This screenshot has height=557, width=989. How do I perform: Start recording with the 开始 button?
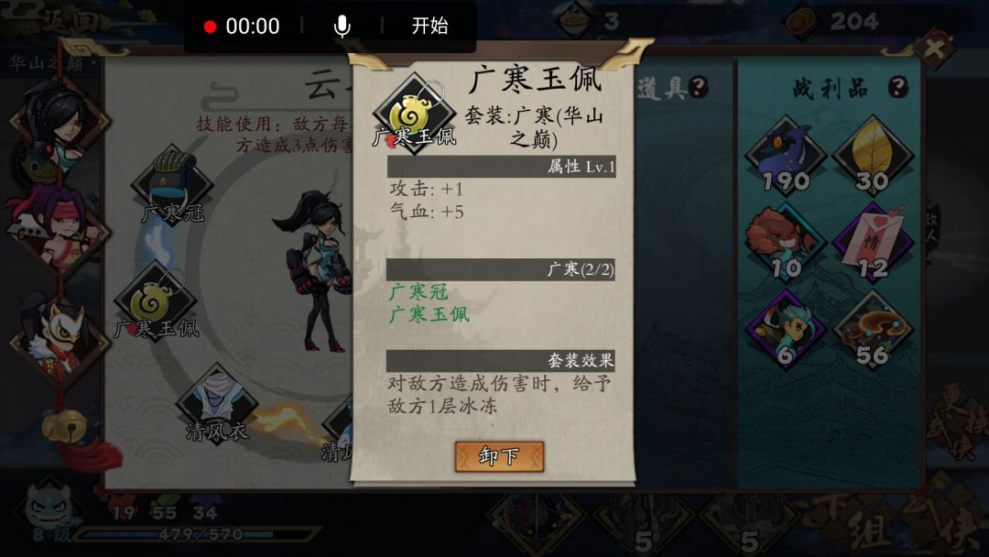click(x=429, y=26)
